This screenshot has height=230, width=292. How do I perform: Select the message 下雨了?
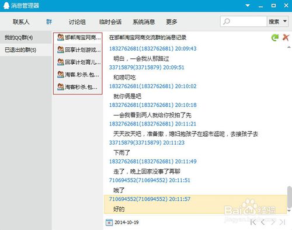[x=121, y=152]
